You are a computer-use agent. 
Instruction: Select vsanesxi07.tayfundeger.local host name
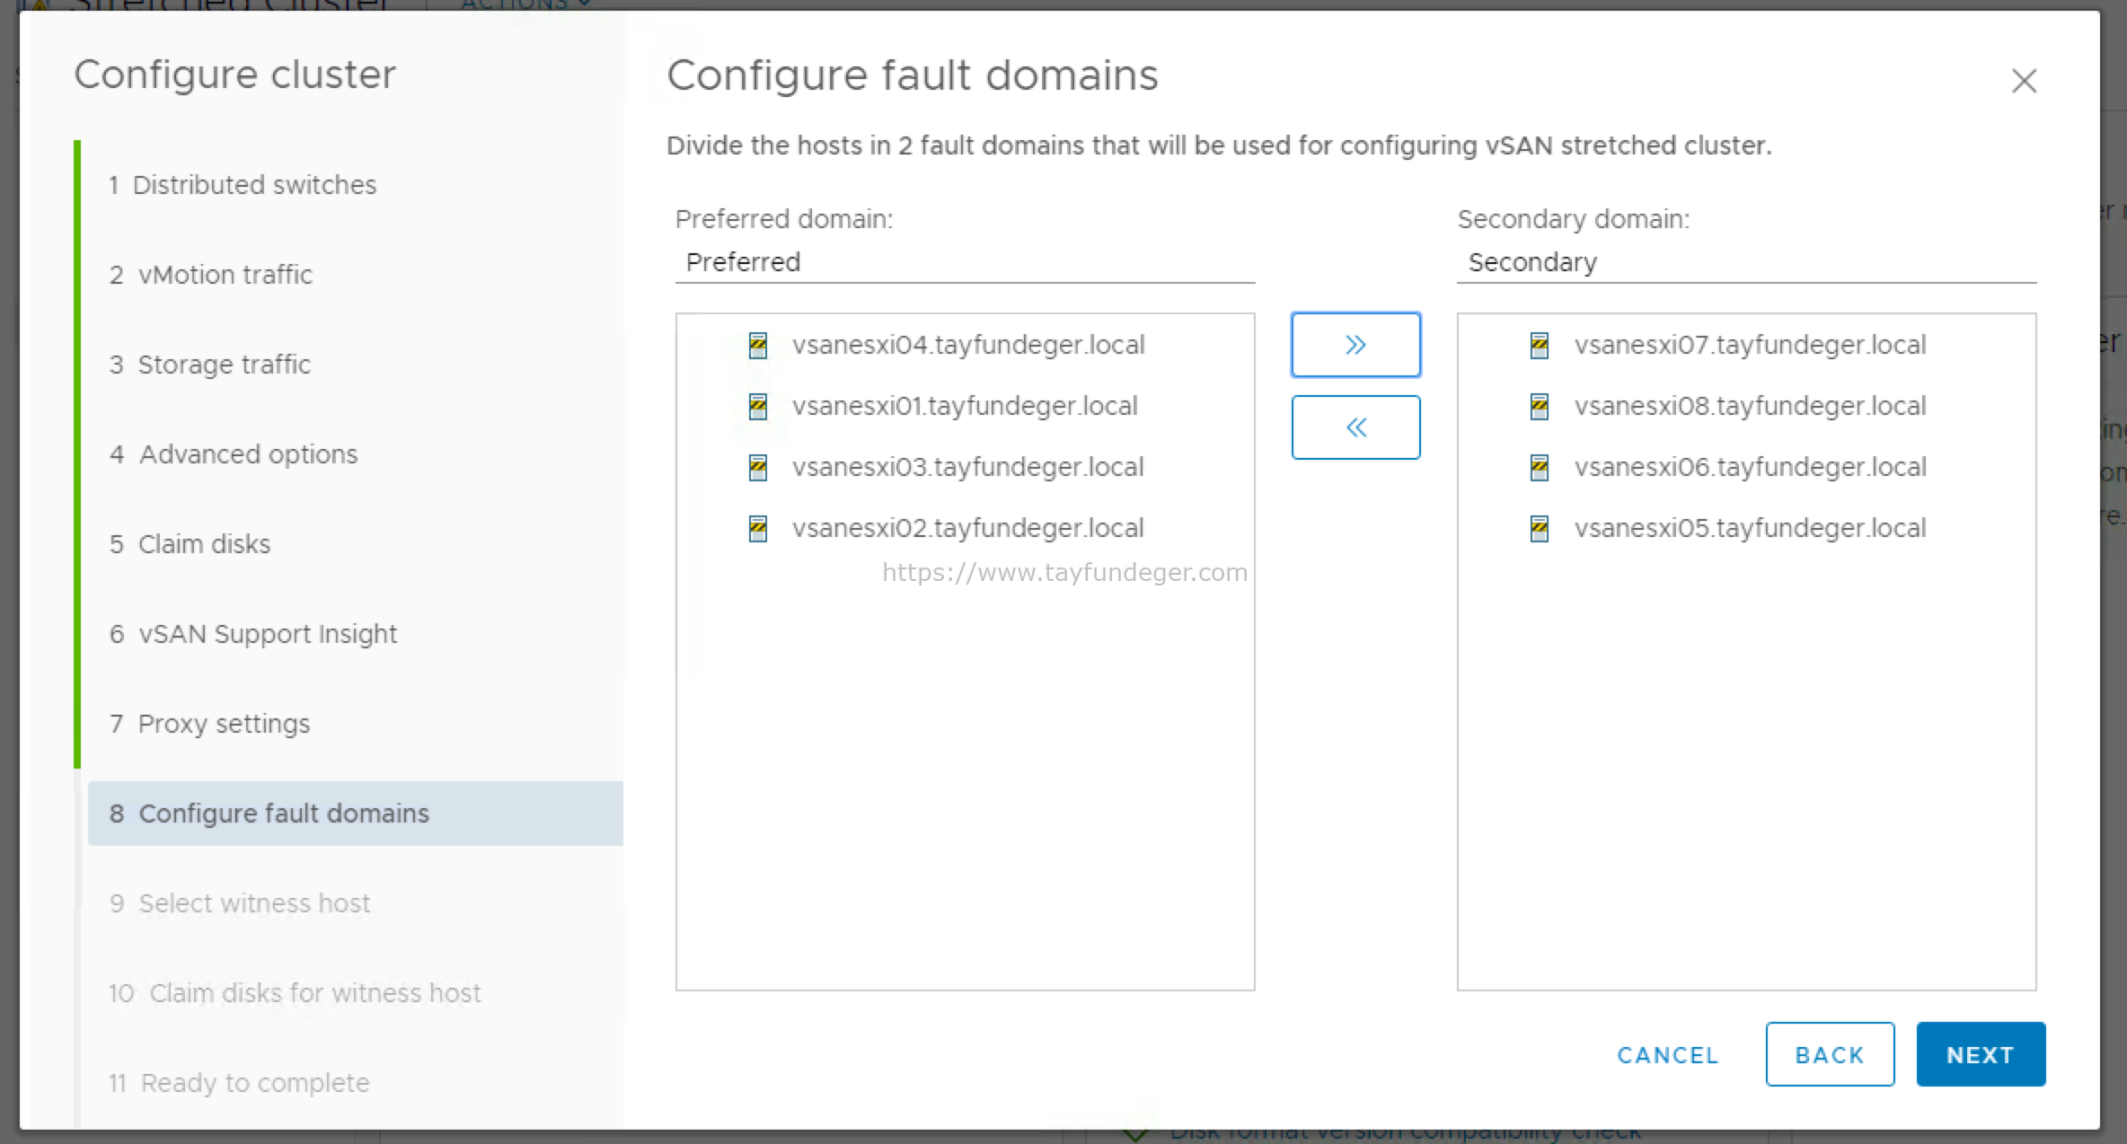[1750, 345]
